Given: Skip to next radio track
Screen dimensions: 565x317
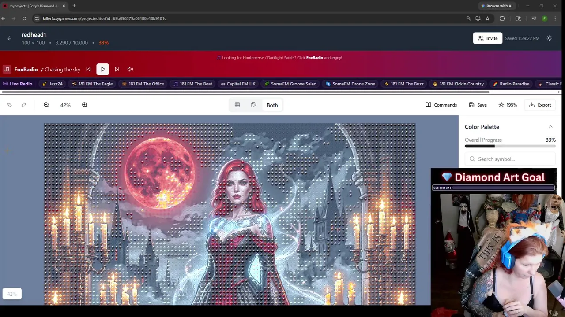Looking at the screenshot, I should (x=117, y=69).
